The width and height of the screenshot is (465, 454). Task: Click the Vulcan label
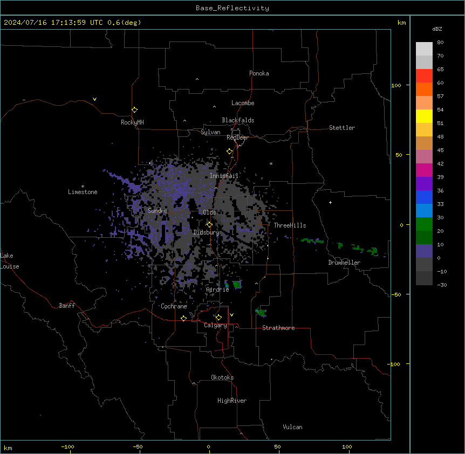(293, 427)
